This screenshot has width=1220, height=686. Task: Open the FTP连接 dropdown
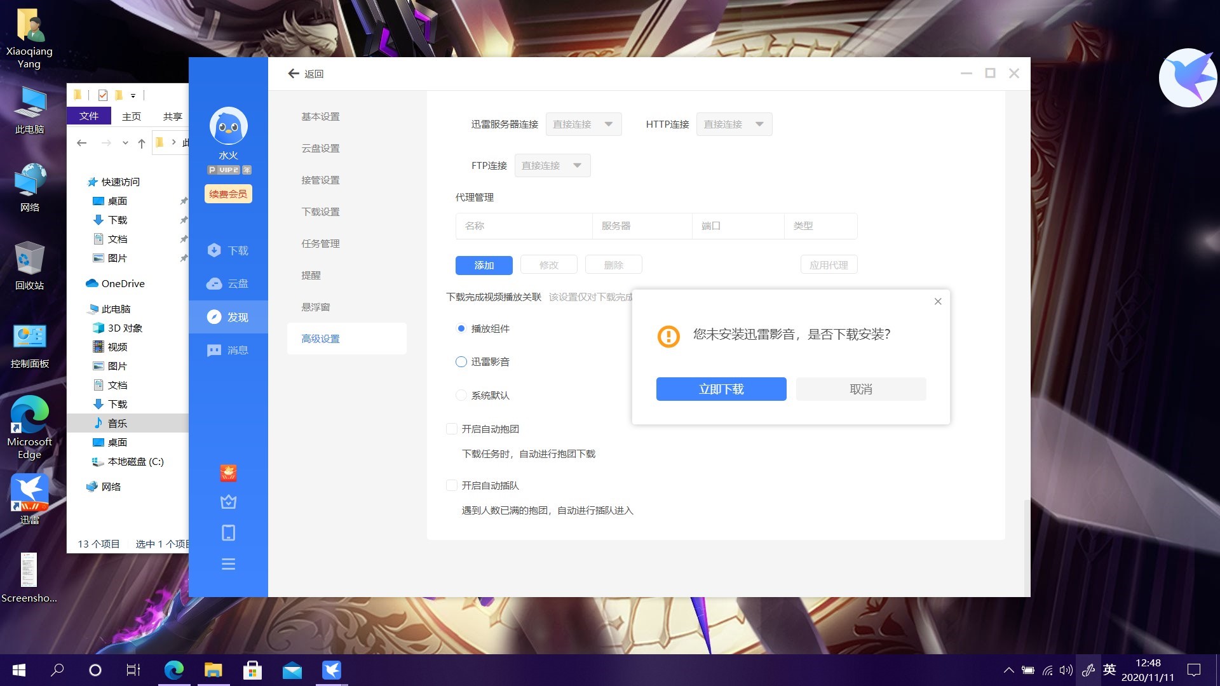coord(552,166)
